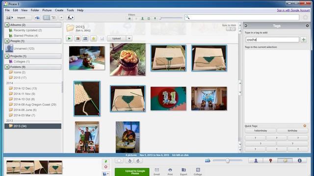Click the hold selected items pin icon
314x176 pixels.
[106, 161]
